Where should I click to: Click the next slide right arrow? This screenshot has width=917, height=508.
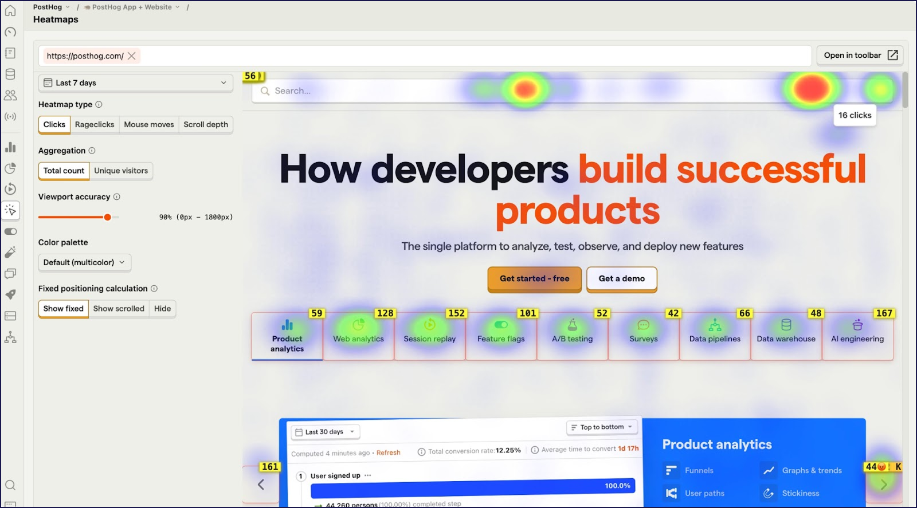[884, 485]
